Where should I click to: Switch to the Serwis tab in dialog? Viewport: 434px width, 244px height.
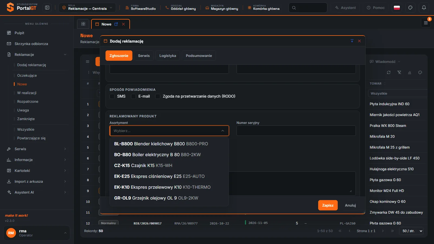144,56
